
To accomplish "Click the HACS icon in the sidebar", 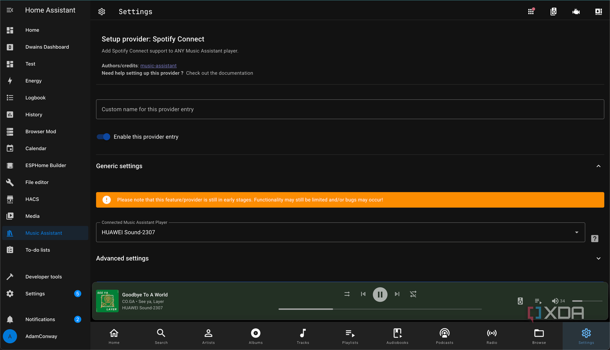I will [10, 199].
